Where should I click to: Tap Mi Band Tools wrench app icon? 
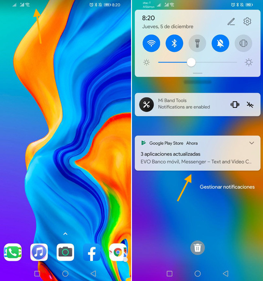point(146,105)
